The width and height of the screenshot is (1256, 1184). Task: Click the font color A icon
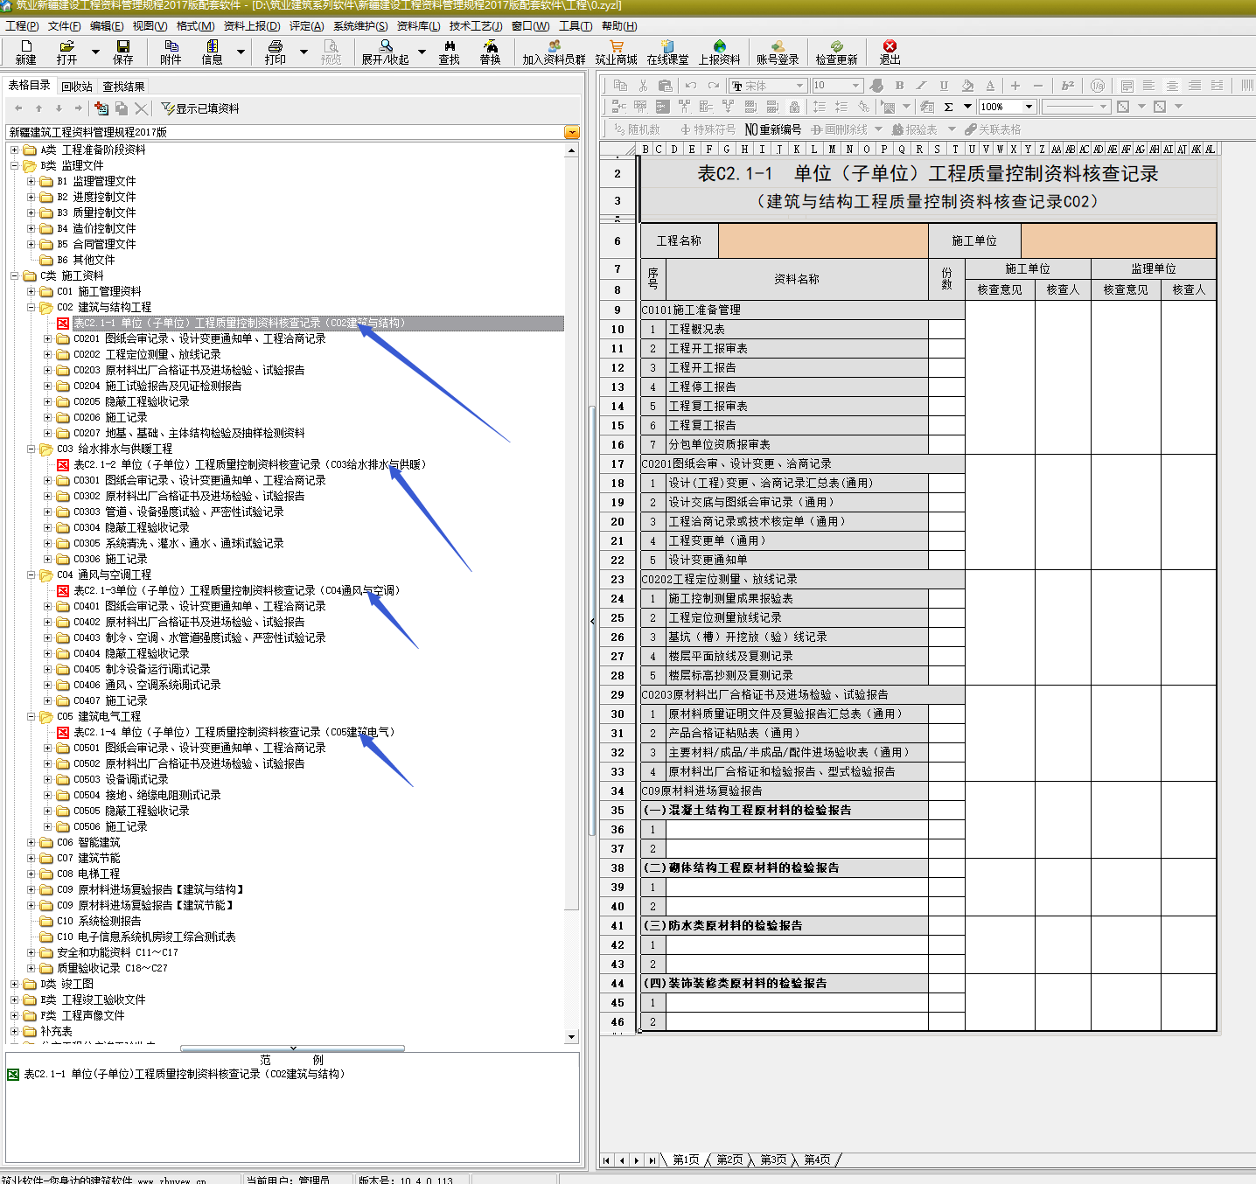click(990, 86)
